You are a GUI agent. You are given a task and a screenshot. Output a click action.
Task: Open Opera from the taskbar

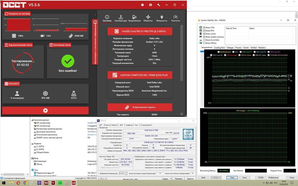tap(18, 183)
